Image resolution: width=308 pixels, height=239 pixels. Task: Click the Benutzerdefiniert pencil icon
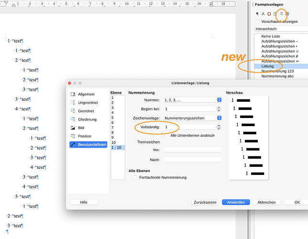click(73, 144)
